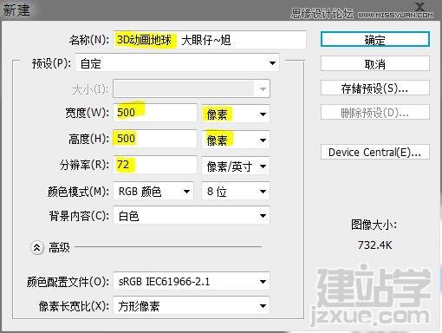
Task: Open the 像素长宽比 dropdown showing 方形像素
Action: (192, 305)
